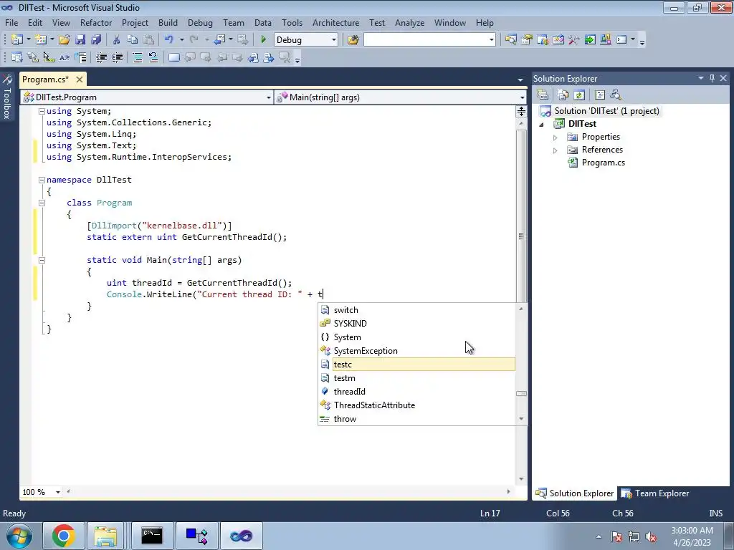The height and width of the screenshot is (550, 734).
Task: Click the Undo arrow icon
Action: [169, 40]
